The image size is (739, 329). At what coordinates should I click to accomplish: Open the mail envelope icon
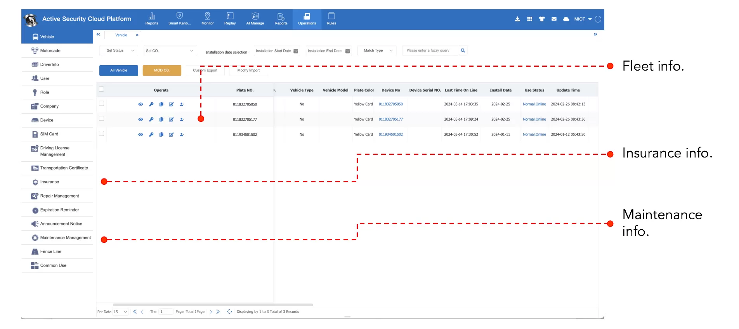coord(554,19)
